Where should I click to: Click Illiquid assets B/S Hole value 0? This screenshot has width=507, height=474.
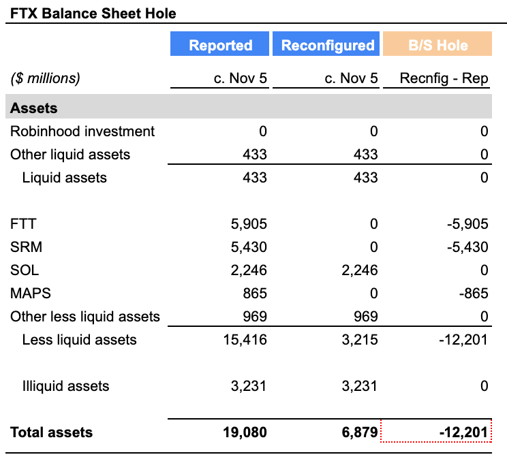(484, 386)
